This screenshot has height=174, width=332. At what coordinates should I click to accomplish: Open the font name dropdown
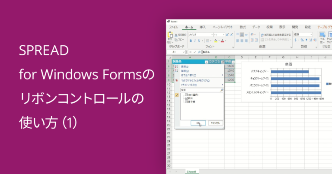(x=212, y=35)
